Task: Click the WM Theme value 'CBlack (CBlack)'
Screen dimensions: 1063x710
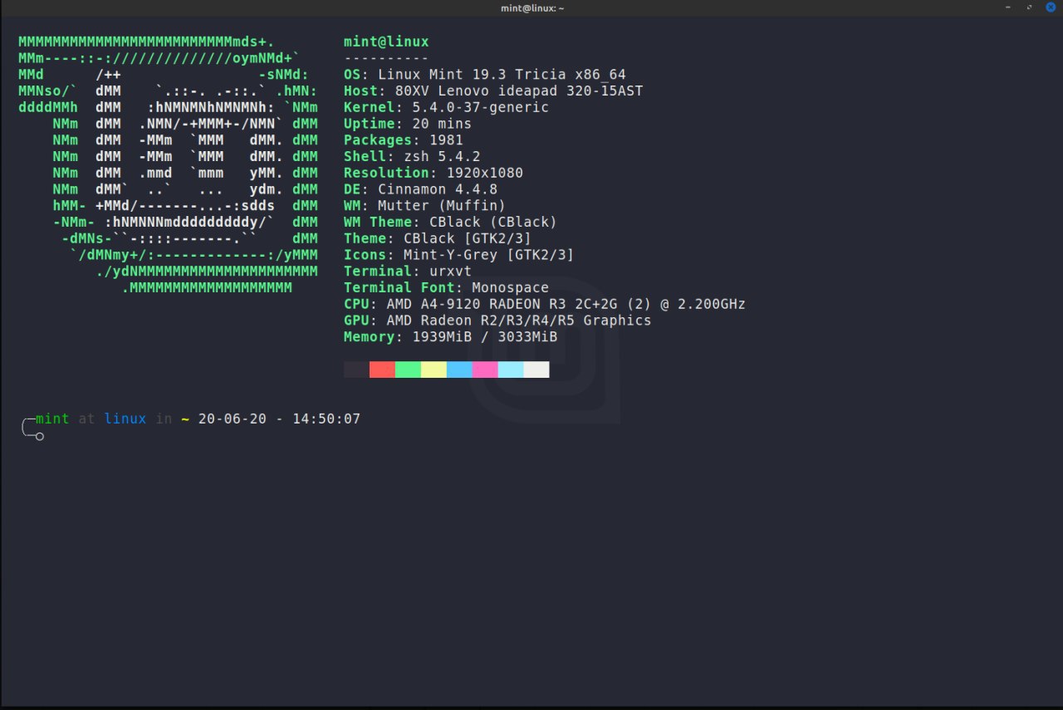Action: (493, 222)
